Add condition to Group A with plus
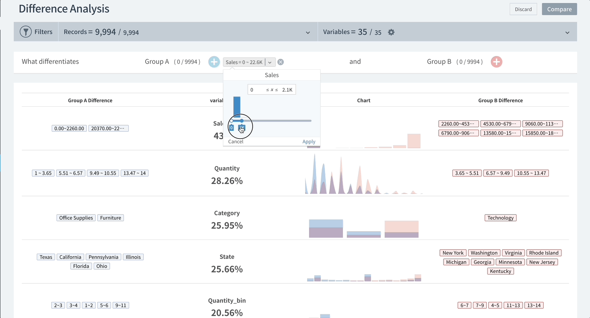The height and width of the screenshot is (318, 590). [x=214, y=62]
